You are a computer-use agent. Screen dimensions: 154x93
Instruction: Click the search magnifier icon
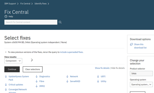coord(60,22)
